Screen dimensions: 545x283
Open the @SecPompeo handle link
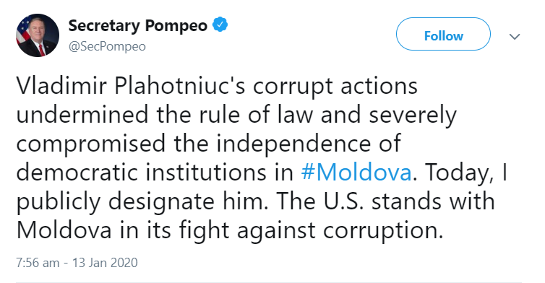point(107,46)
